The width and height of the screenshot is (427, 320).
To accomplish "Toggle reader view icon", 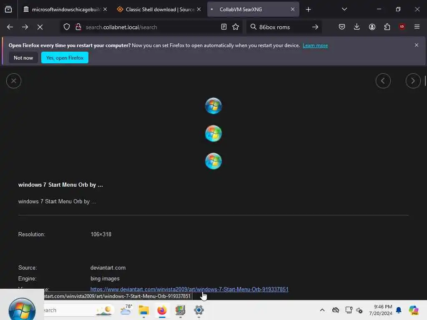I will pyautogui.click(x=224, y=27).
